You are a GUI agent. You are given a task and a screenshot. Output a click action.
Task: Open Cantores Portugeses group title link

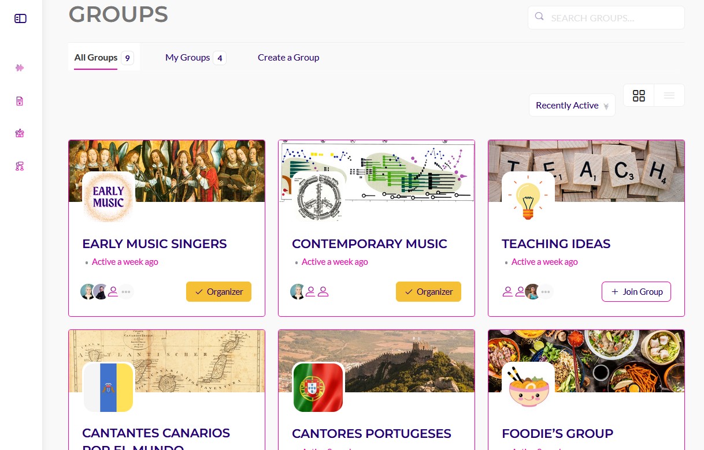tap(372, 433)
